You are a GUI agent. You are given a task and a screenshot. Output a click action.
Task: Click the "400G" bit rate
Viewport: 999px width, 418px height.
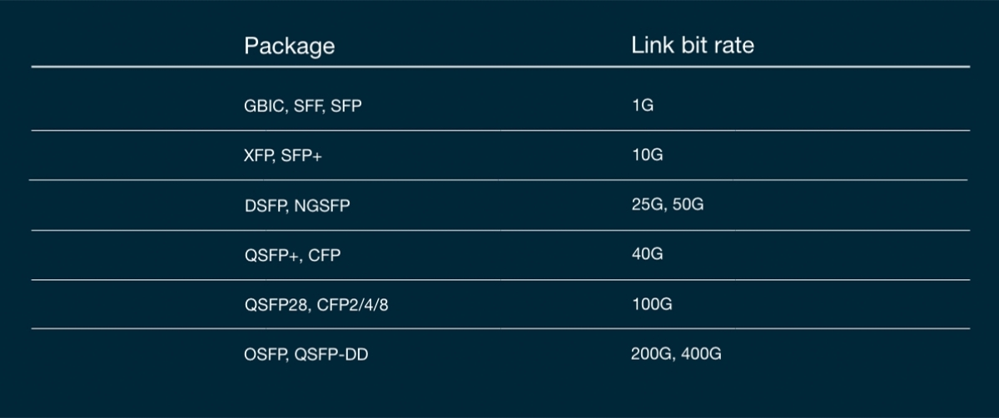point(700,353)
